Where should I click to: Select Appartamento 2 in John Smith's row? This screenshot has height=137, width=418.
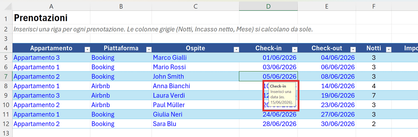click(x=51, y=76)
